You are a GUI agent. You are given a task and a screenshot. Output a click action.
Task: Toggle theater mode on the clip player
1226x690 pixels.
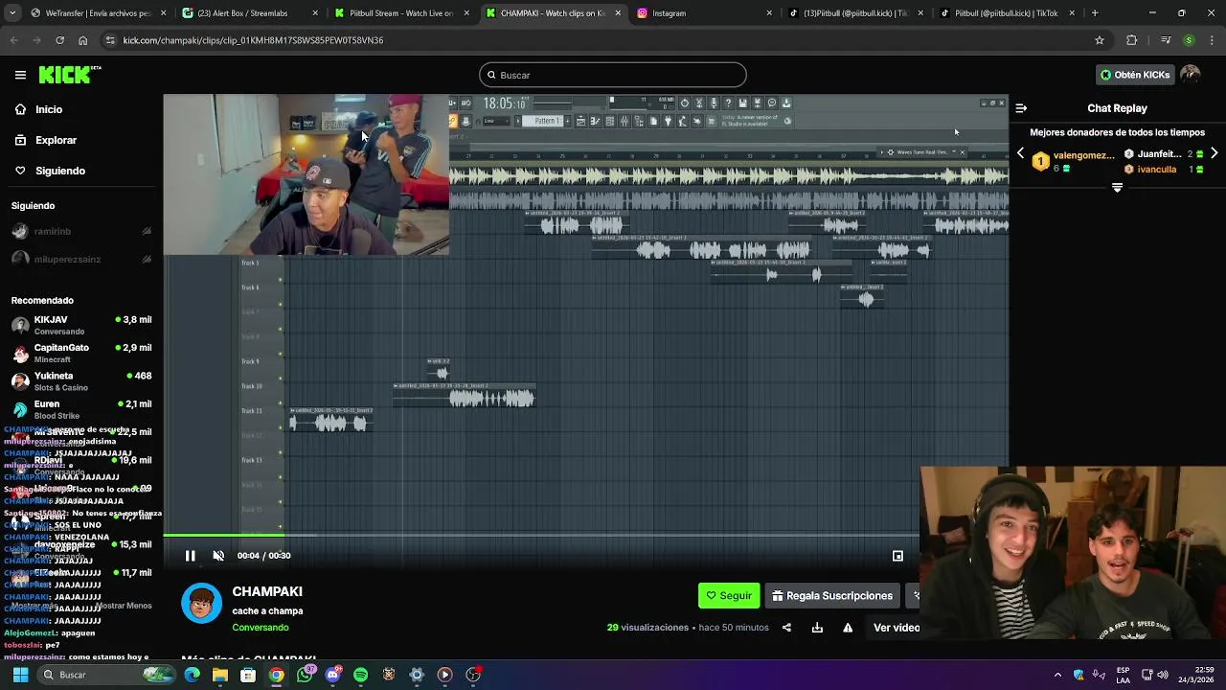coord(897,556)
